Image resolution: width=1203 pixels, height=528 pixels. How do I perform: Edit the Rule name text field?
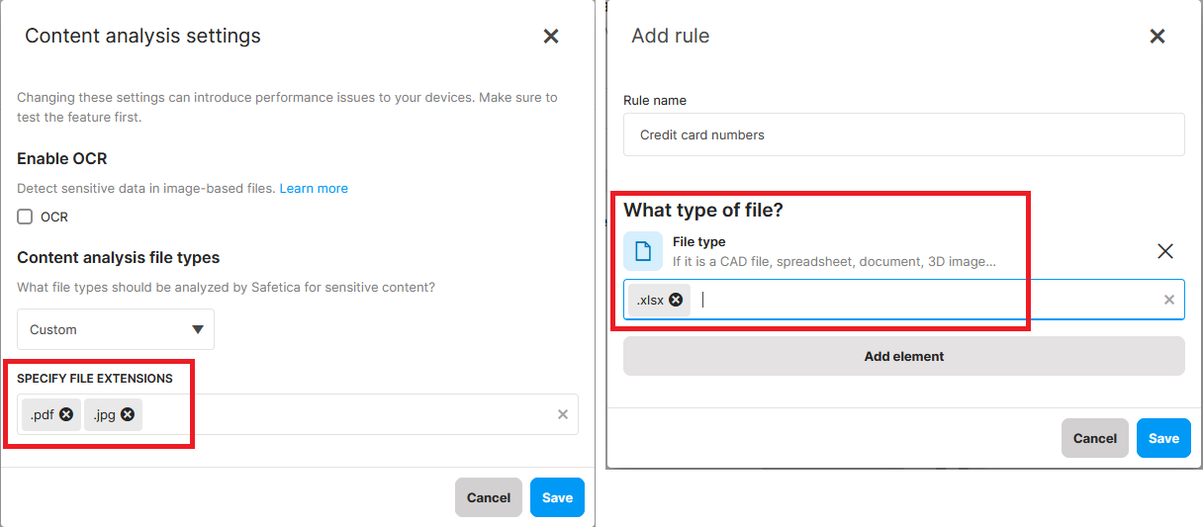tap(903, 134)
